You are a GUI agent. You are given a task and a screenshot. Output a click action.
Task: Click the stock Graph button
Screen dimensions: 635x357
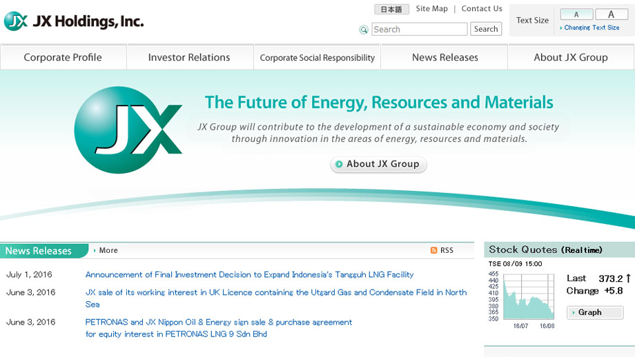[x=595, y=312]
